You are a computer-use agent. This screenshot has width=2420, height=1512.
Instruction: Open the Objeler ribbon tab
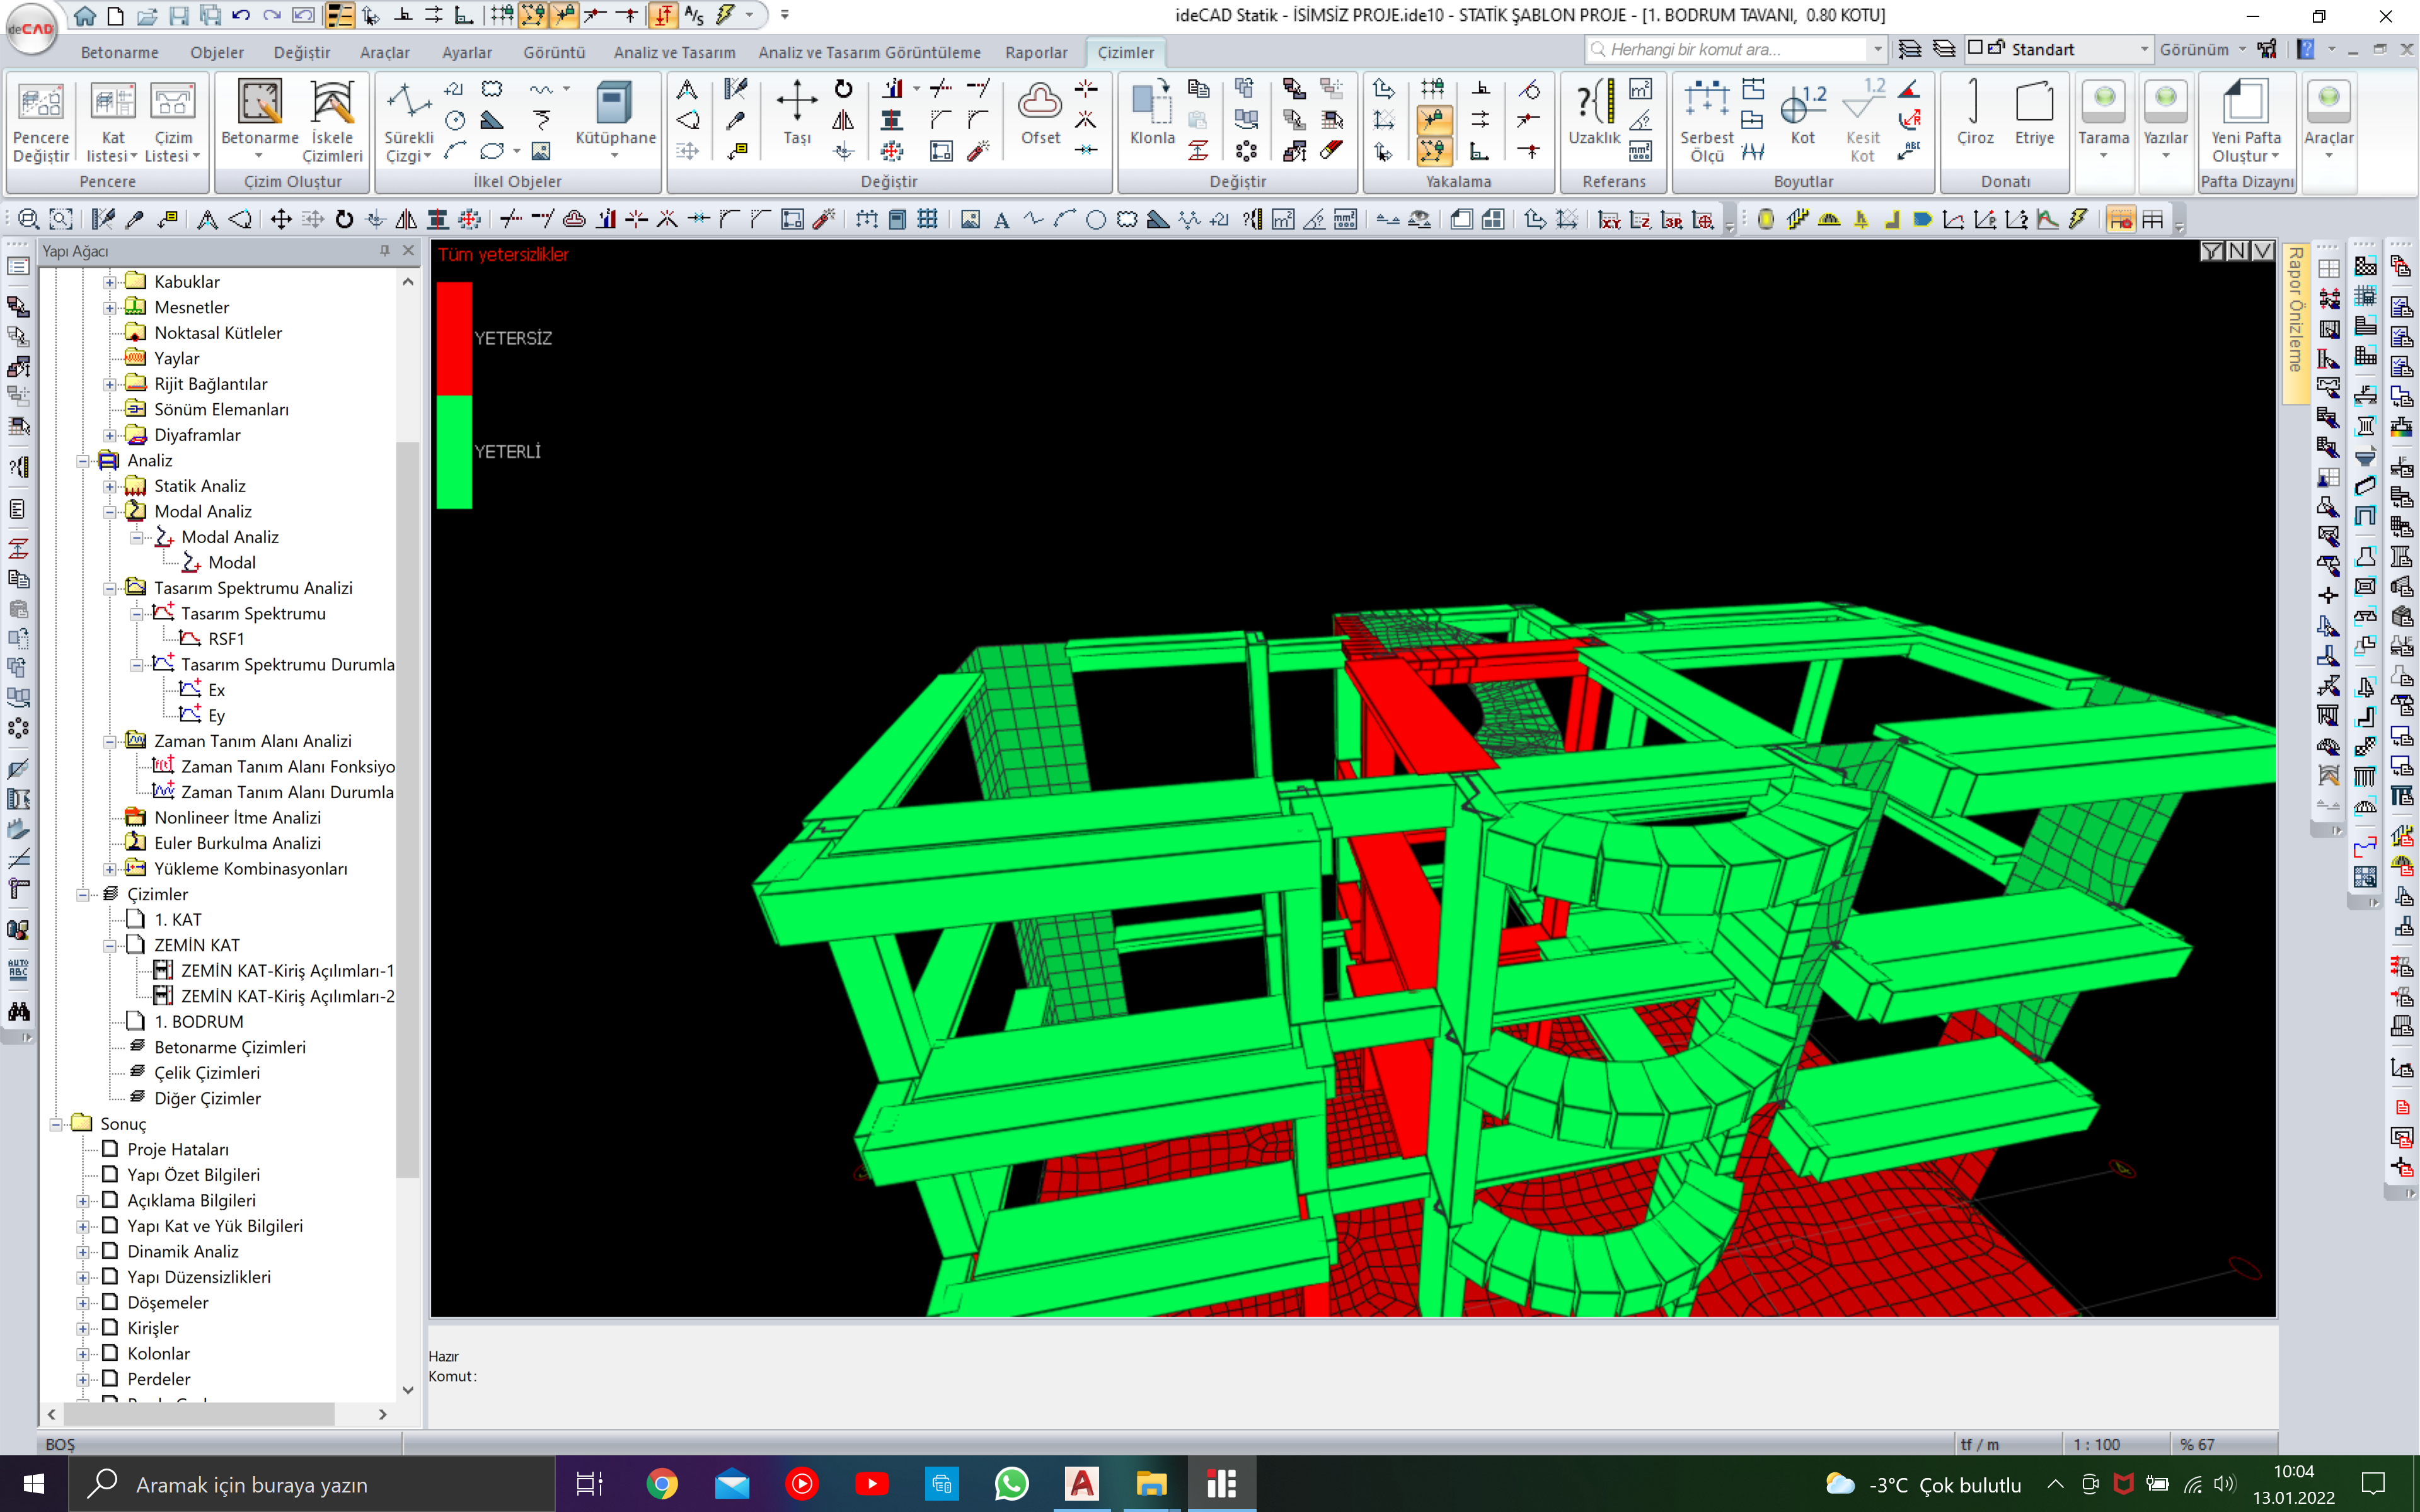tap(217, 52)
